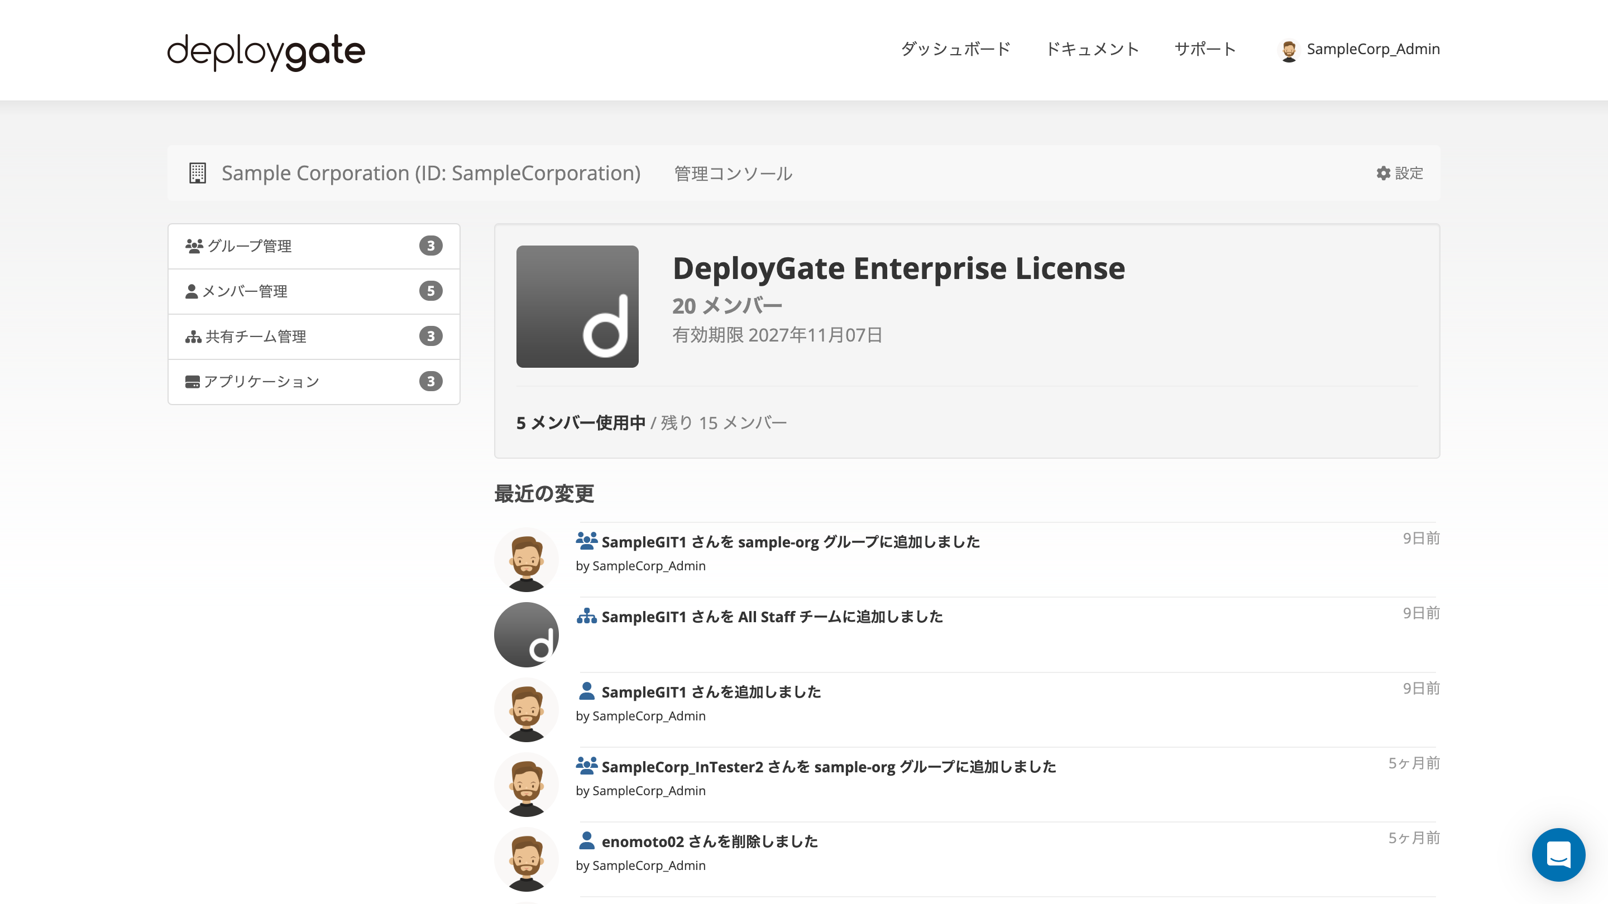The height and width of the screenshot is (904, 1608).
Task: Click avatar beside SampleGIT1 さんを追加しました
Action: 526,710
